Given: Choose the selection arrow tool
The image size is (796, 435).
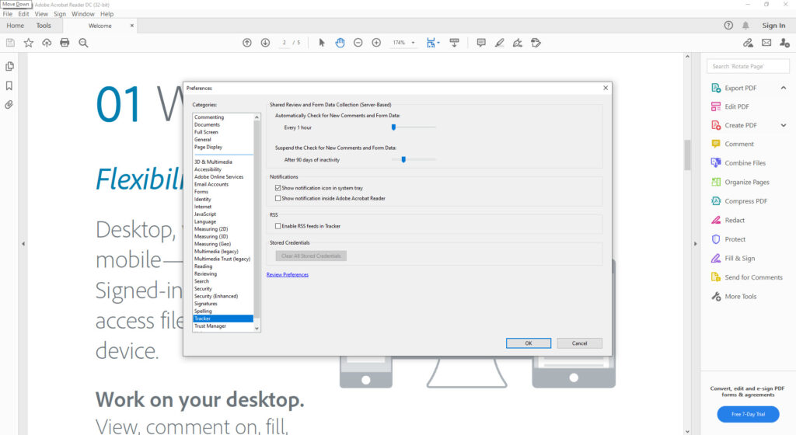Looking at the screenshot, I should click(321, 43).
